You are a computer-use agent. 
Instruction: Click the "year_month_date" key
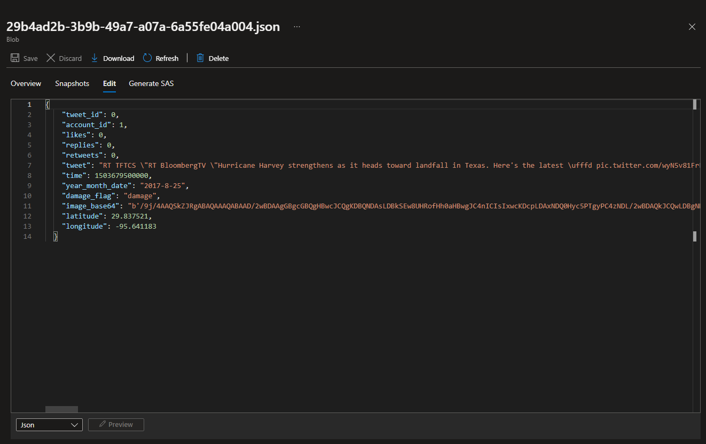[97, 185]
